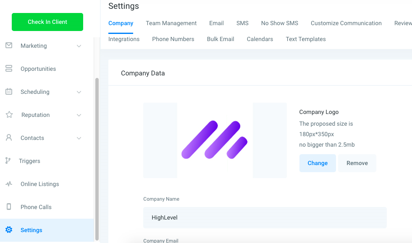
Task: Open Opportunities in the sidebar
Action: tap(38, 69)
